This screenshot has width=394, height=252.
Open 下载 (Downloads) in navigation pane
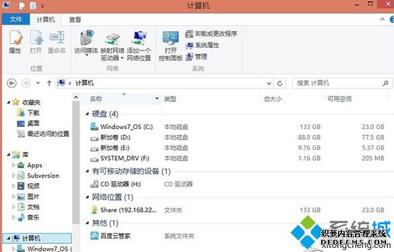[x=34, y=113]
